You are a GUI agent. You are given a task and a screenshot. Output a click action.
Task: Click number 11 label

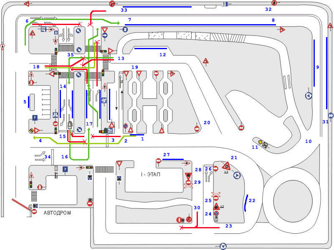coord(255,147)
